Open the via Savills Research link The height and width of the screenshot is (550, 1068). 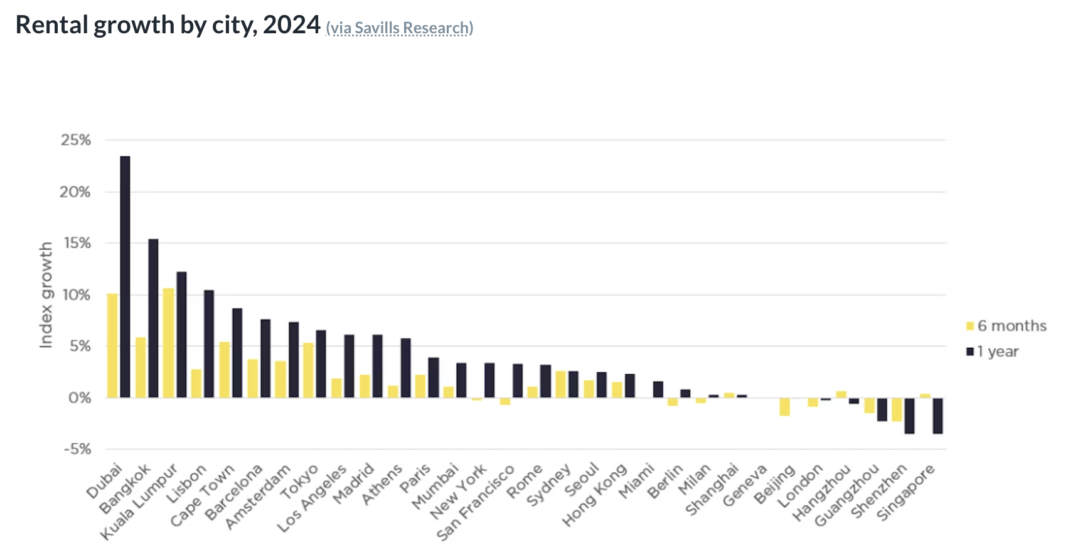tap(399, 28)
